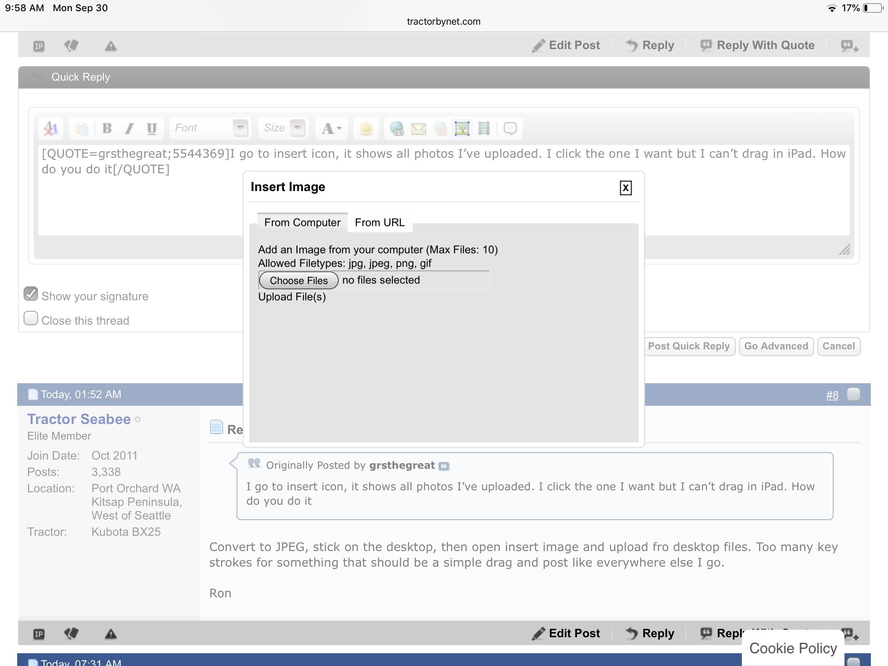The width and height of the screenshot is (888, 666).
Task: Click the insert email envelope icon
Action: point(418,129)
